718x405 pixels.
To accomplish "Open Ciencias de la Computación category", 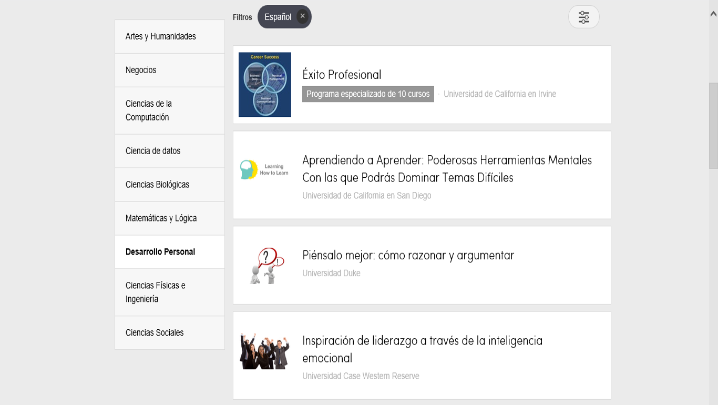I will (x=148, y=110).
